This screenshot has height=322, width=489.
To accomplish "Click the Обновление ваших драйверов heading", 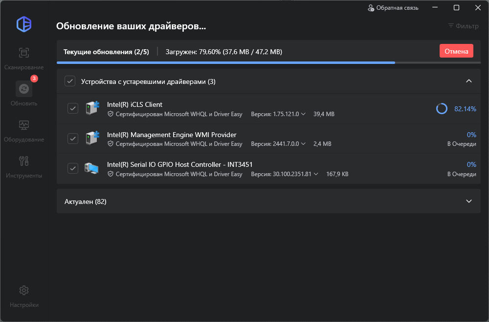I will tap(131, 26).
